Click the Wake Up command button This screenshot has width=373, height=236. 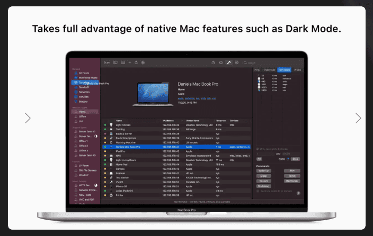coord(263,170)
